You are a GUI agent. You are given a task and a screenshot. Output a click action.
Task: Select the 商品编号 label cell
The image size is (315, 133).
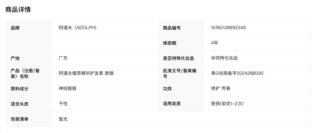(x=172, y=28)
